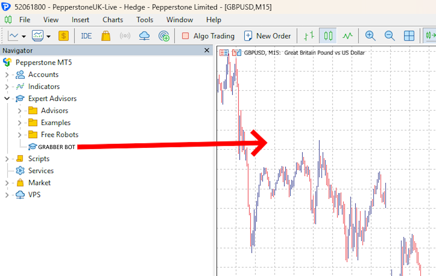
Task: Select Accounts in Navigator
Action: pos(43,75)
